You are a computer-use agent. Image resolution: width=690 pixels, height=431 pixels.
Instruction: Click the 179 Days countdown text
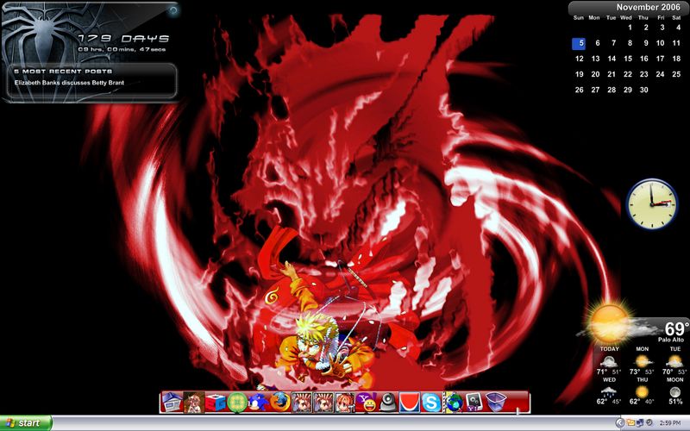pyautogui.click(x=123, y=39)
